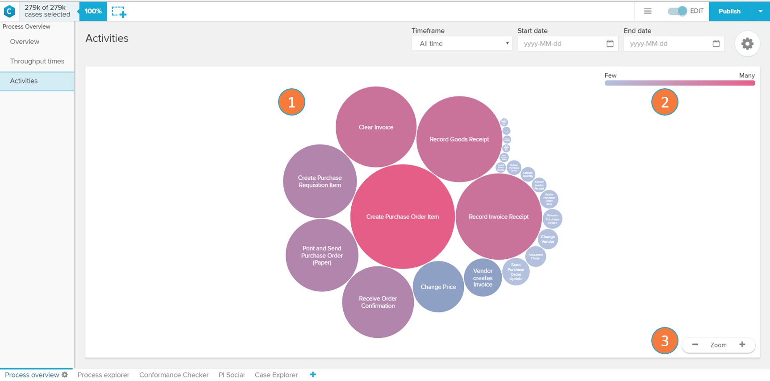The width and height of the screenshot is (770, 381).
Task: Click the Few-to-Many color legend bar
Action: click(679, 83)
